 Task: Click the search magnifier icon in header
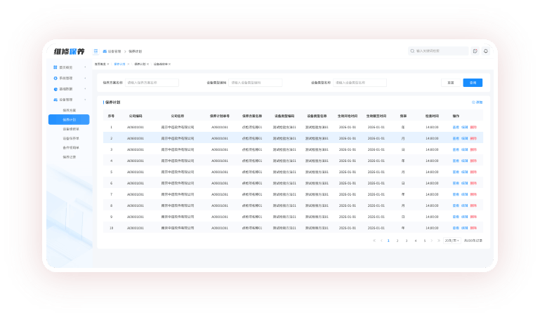tap(412, 51)
